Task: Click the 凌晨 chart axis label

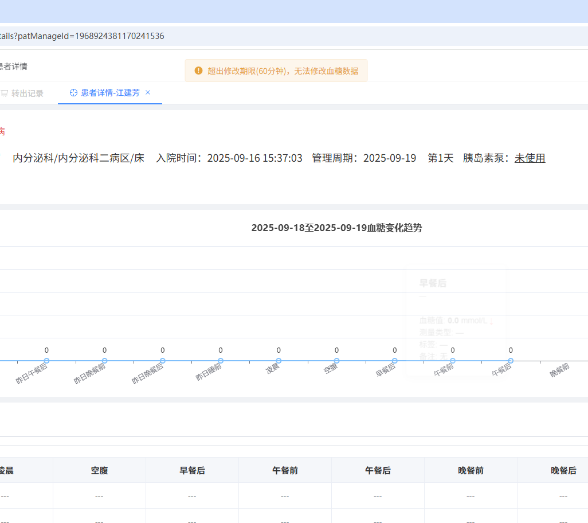Action: point(273,368)
